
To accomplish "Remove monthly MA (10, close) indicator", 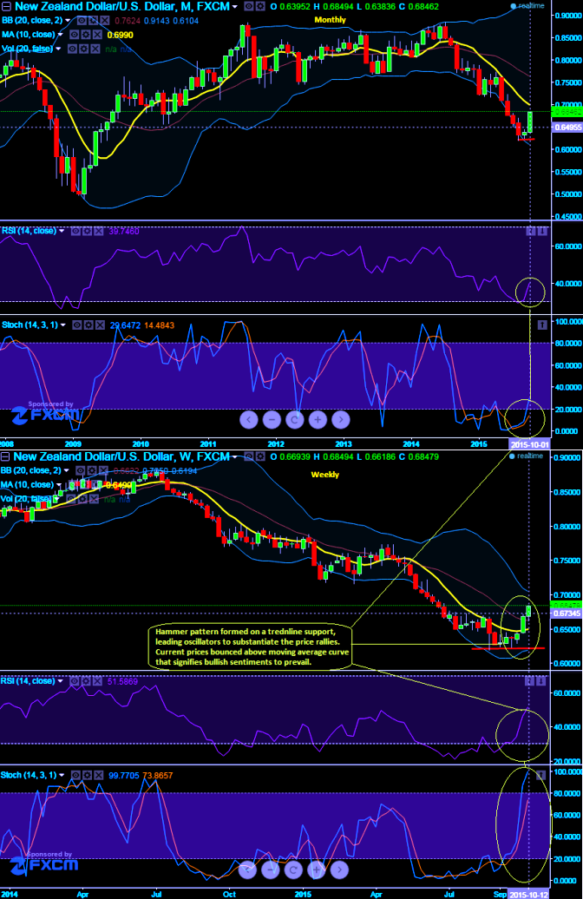I will [97, 35].
